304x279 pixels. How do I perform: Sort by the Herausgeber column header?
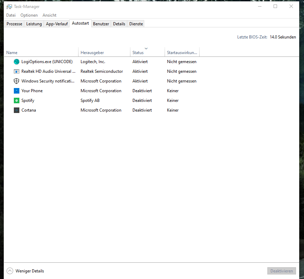coord(104,52)
